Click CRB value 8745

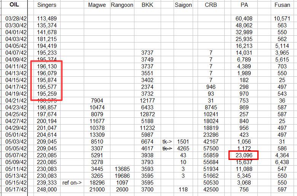[211, 107]
